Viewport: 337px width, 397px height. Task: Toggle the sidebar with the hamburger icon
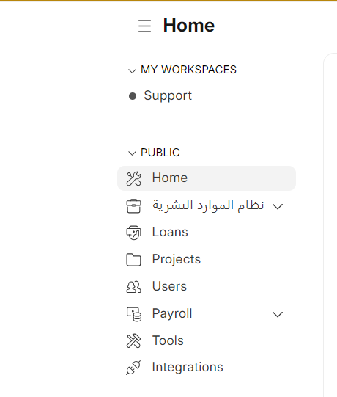coord(144,26)
